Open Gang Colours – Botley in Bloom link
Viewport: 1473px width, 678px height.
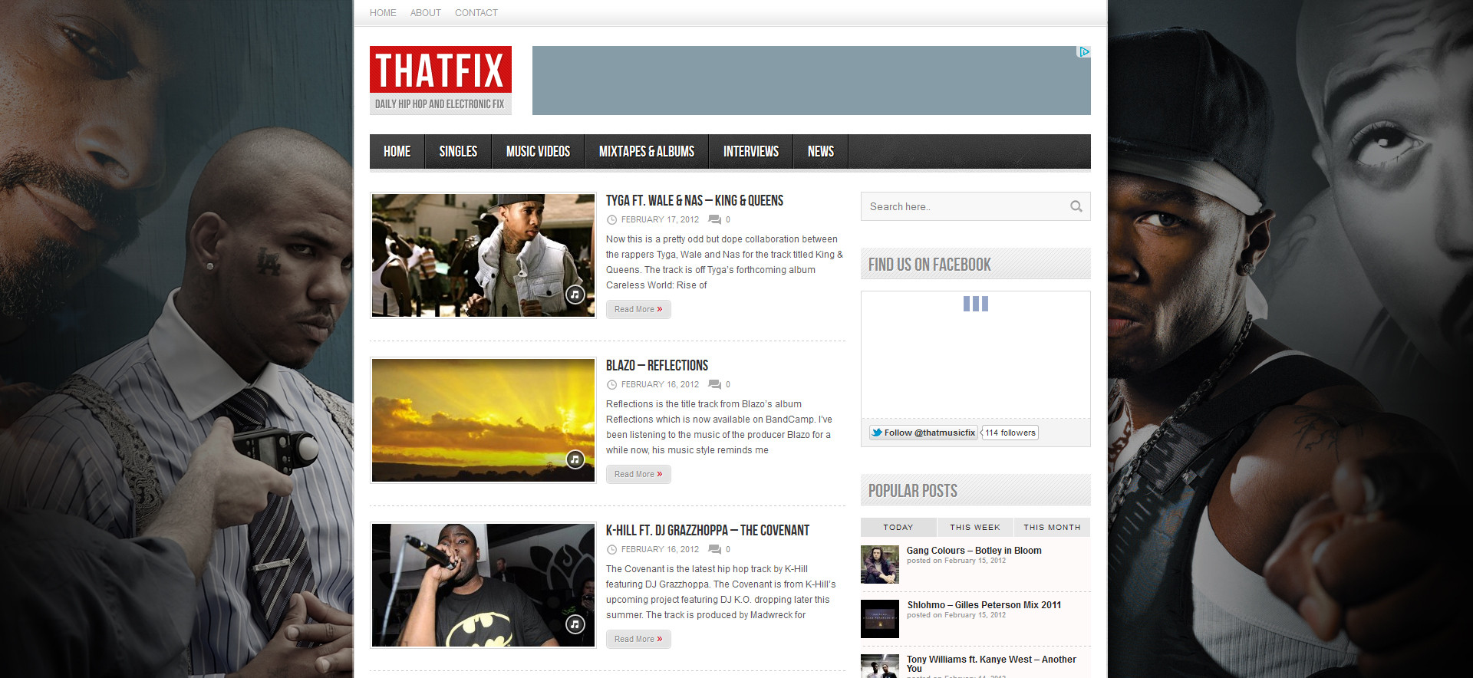point(974,551)
